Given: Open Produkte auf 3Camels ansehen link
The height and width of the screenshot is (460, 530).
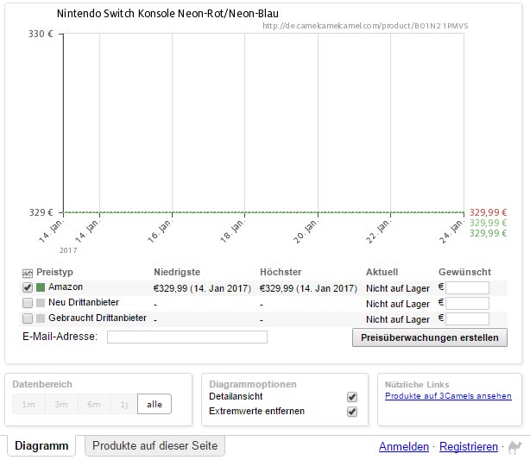Looking at the screenshot, I should (448, 396).
